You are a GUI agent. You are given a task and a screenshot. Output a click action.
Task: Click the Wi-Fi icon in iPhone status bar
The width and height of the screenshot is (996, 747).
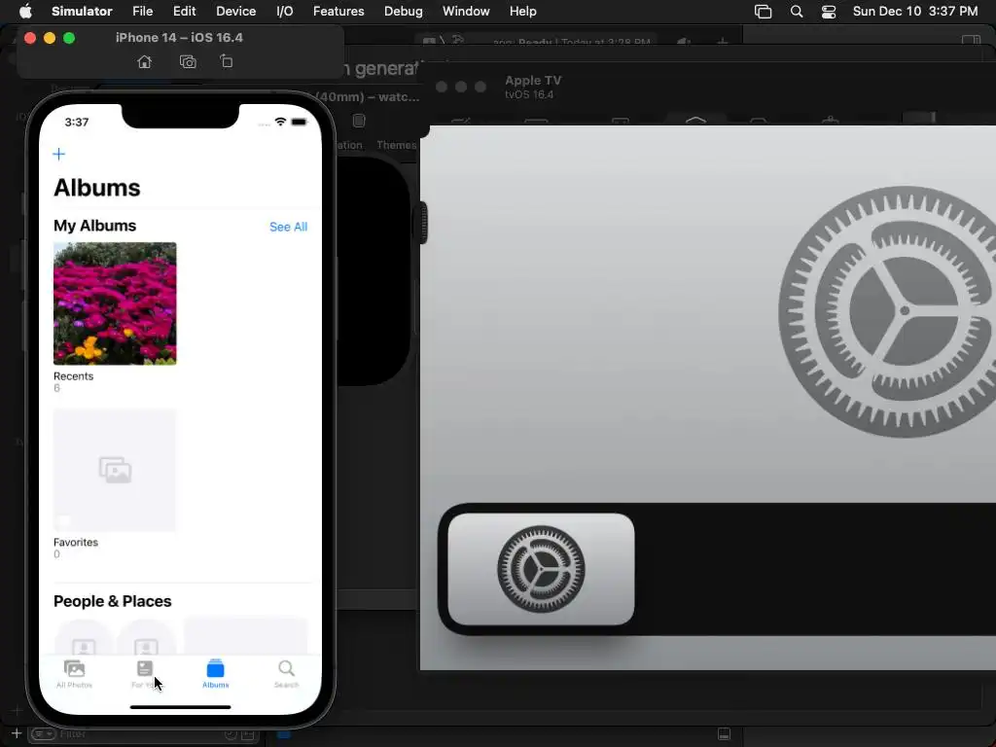point(280,122)
